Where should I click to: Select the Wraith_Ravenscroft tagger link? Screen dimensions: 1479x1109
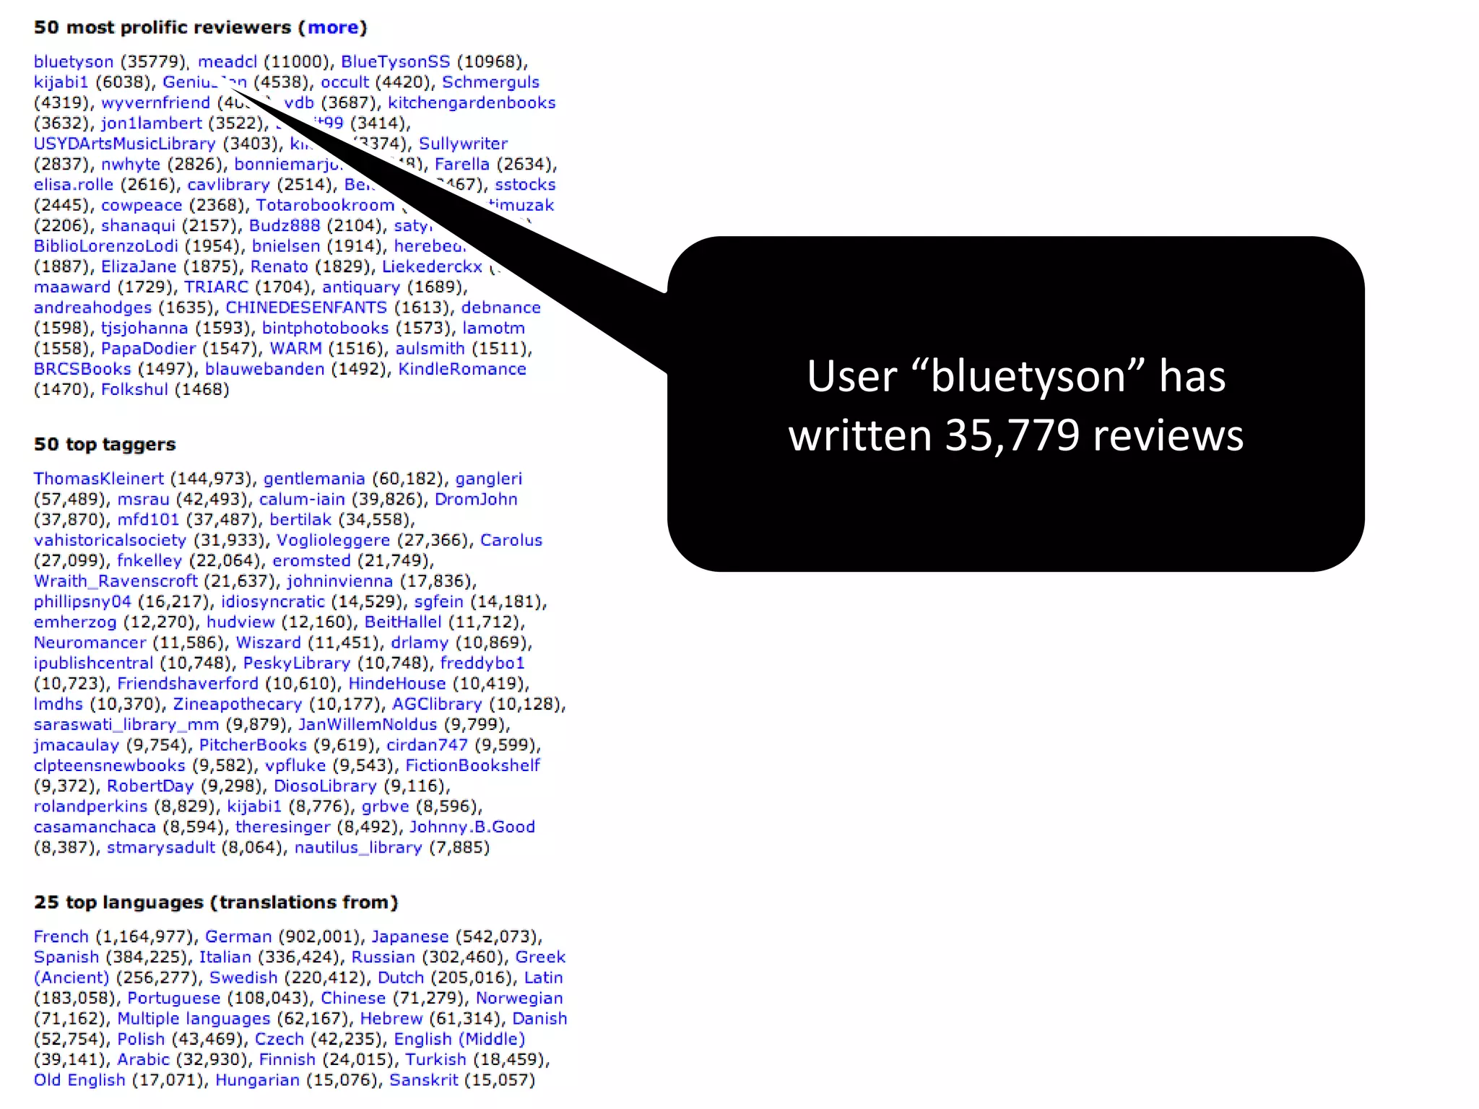(x=116, y=581)
